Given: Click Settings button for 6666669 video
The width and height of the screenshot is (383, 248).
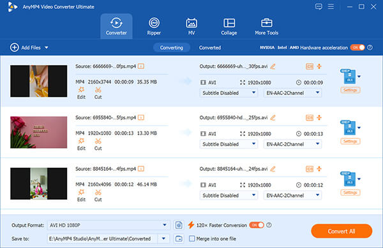Looking at the screenshot, I should click(350, 90).
